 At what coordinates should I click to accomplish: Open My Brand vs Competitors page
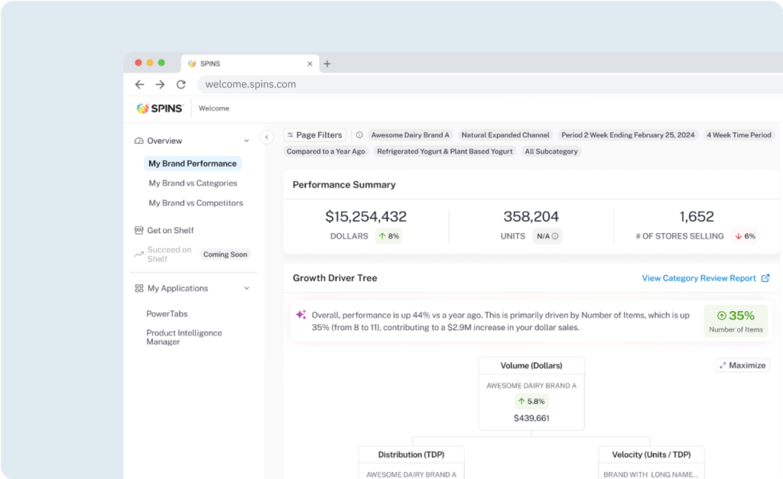pyautogui.click(x=196, y=203)
